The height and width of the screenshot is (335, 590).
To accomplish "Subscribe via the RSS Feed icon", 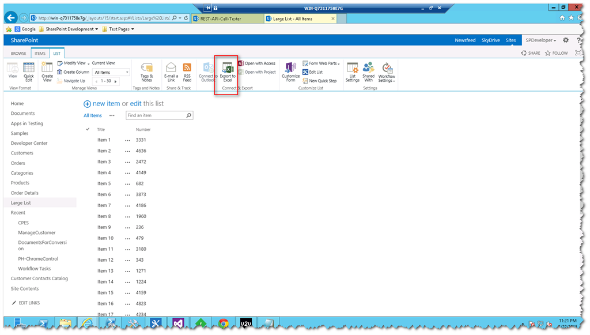I will (187, 71).
